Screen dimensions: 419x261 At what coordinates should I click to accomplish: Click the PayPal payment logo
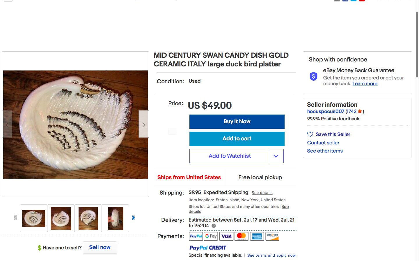click(x=196, y=236)
